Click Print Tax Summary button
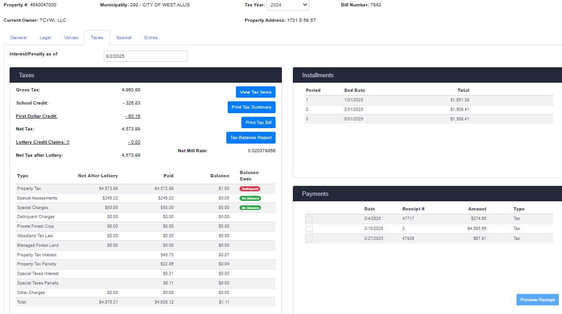Image resolution: width=562 pixels, height=314 pixels. coord(251,107)
